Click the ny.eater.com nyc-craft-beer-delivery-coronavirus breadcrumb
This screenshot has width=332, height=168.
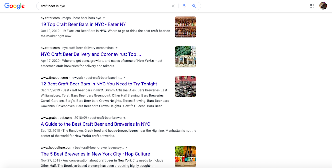tap(77, 48)
